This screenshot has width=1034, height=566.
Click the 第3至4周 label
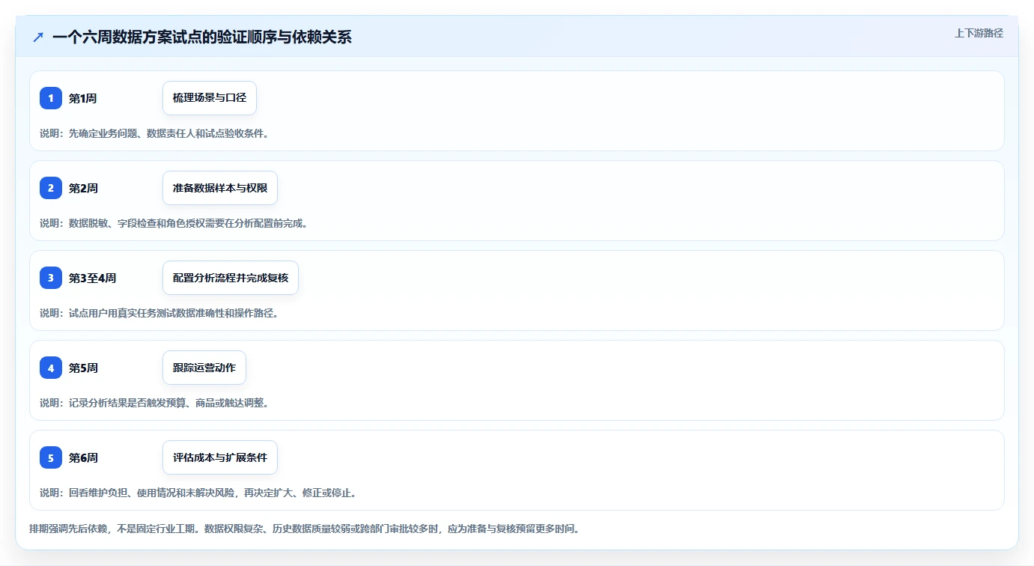tap(92, 278)
